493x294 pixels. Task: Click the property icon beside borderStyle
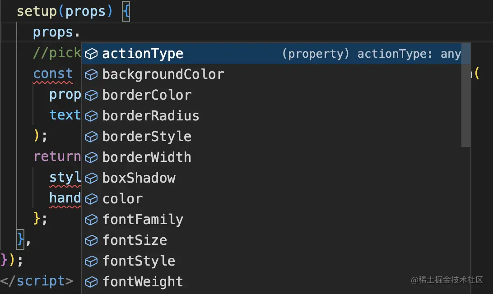point(92,137)
